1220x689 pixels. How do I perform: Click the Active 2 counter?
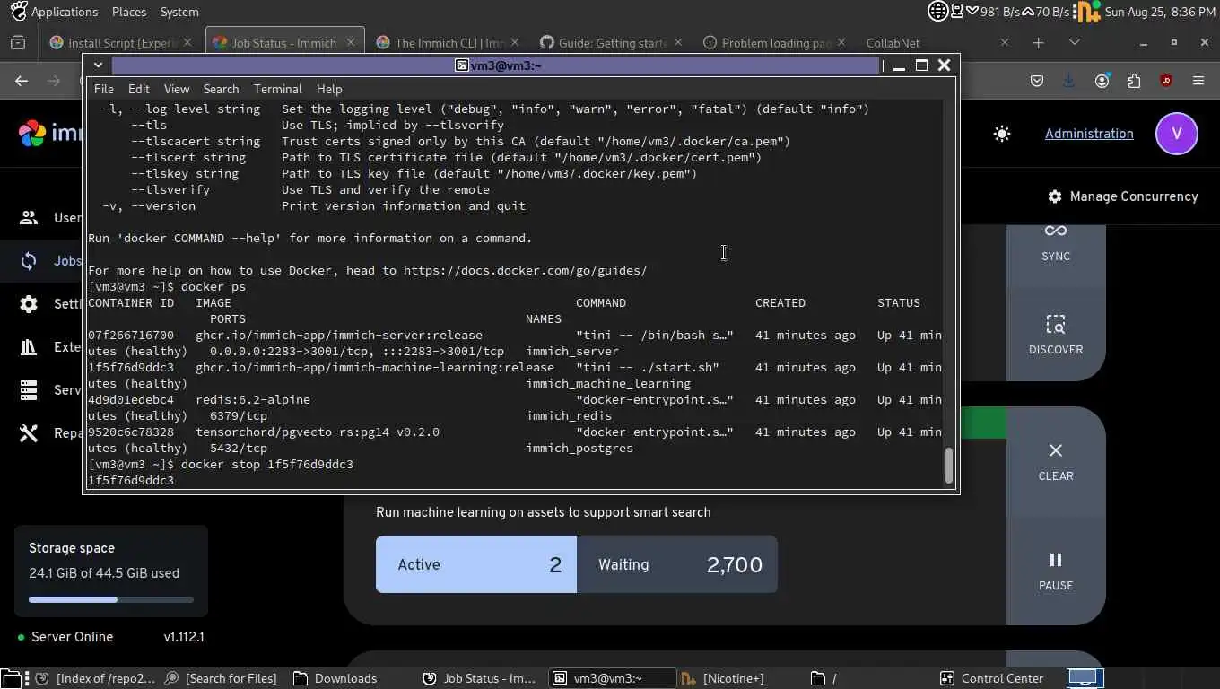click(x=475, y=564)
